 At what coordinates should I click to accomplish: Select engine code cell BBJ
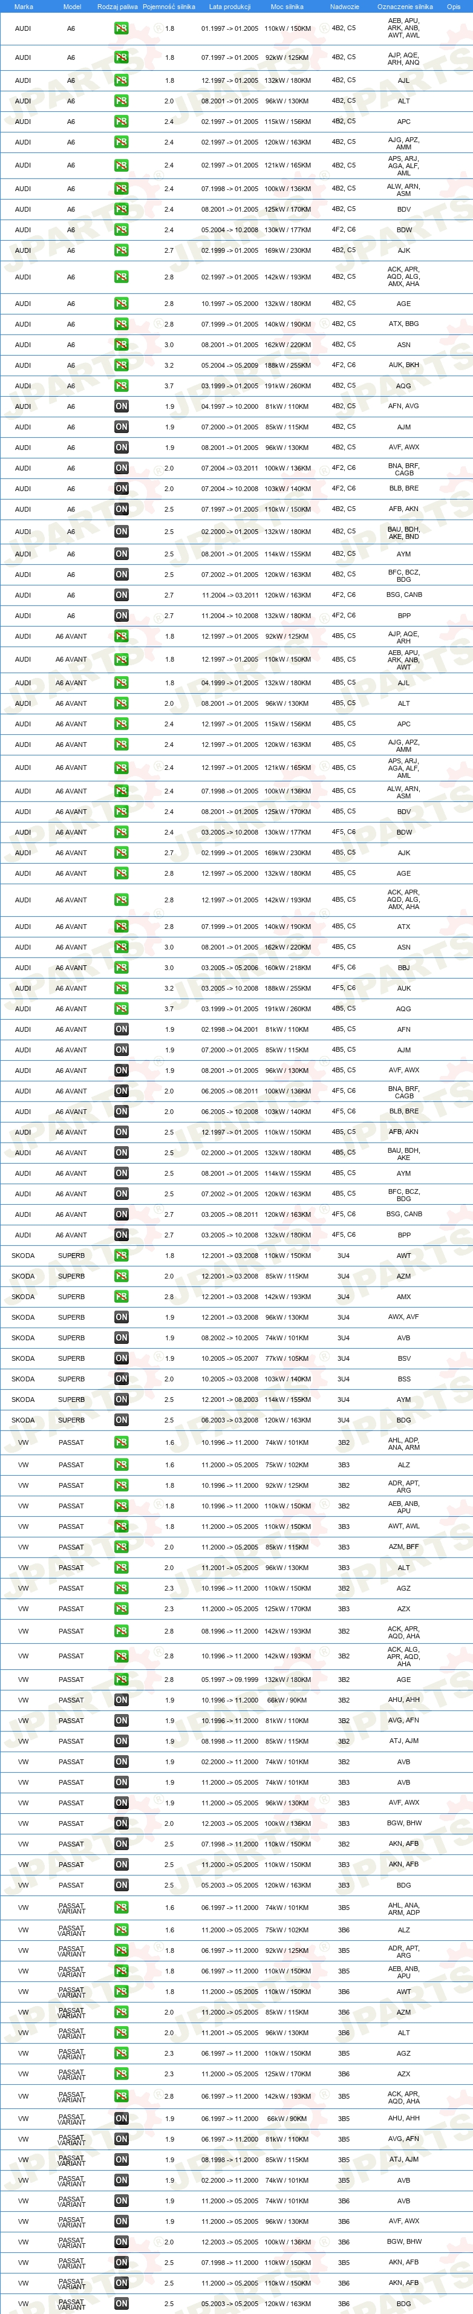[404, 968]
